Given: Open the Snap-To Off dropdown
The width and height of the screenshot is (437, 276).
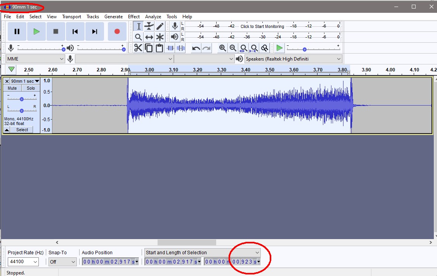Looking at the screenshot, I should pyautogui.click(x=62, y=262).
